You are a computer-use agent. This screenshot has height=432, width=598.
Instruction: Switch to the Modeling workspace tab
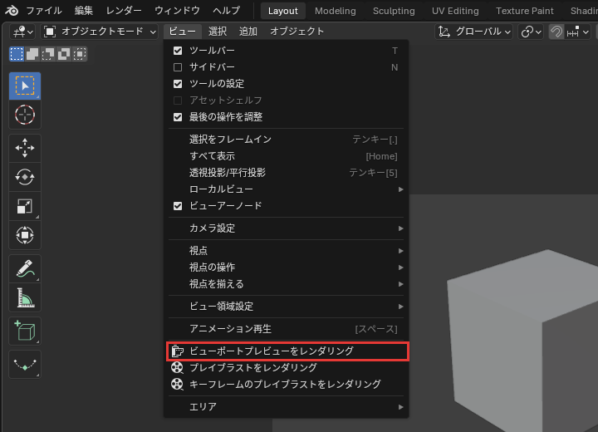coord(336,11)
